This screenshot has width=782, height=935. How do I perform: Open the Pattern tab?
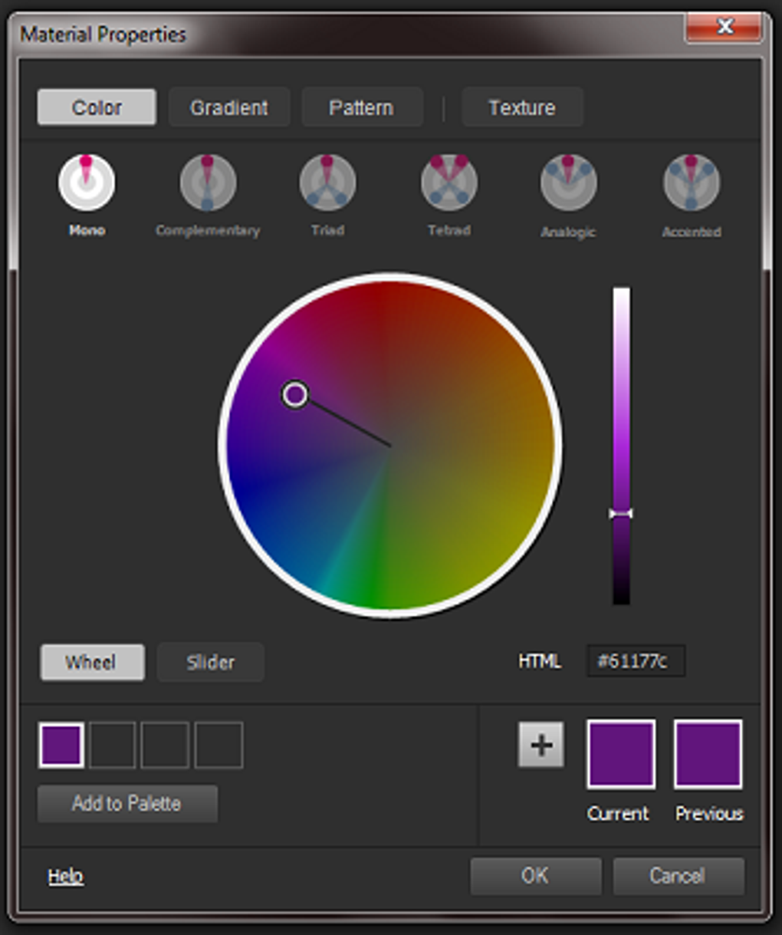[361, 107]
